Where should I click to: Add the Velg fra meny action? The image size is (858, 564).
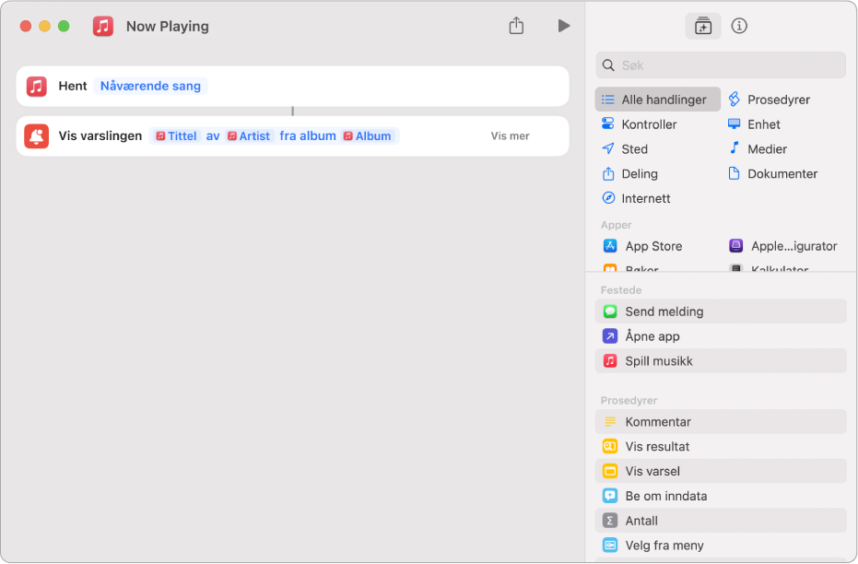point(721,546)
